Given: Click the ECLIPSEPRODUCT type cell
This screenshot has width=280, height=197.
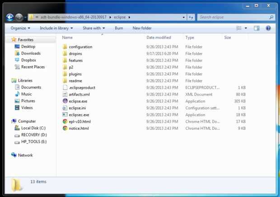Looking at the screenshot, I should coord(202,87).
